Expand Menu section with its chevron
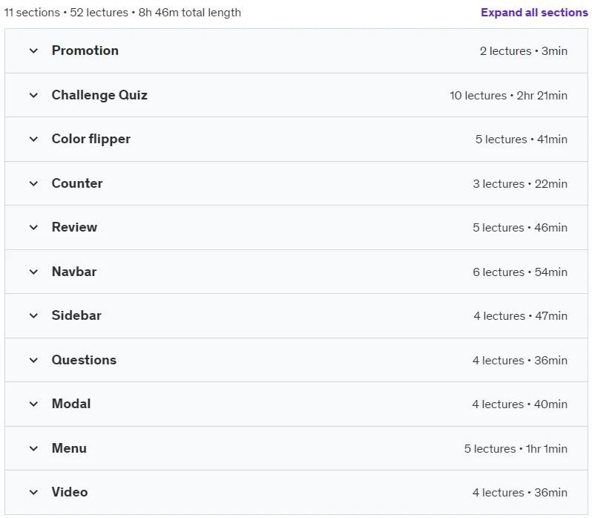Image resolution: width=592 pixels, height=518 pixels. tap(33, 448)
